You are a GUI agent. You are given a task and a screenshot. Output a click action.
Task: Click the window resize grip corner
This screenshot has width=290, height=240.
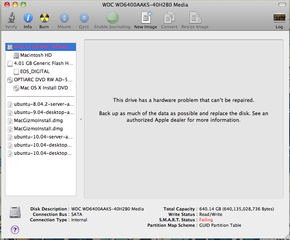point(287,236)
